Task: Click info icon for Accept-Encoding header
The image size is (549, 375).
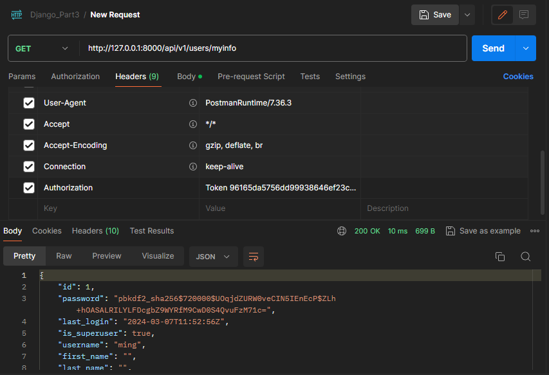Action: [193, 145]
